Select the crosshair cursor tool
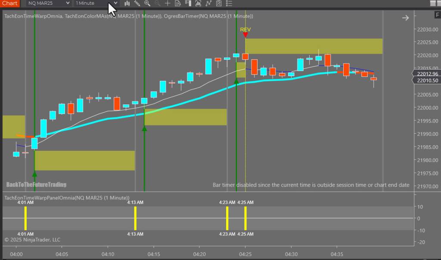The image size is (441, 260). tap(168, 3)
